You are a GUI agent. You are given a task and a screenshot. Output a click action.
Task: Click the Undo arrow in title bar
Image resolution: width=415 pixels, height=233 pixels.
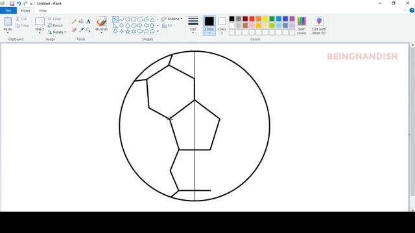coord(19,3)
